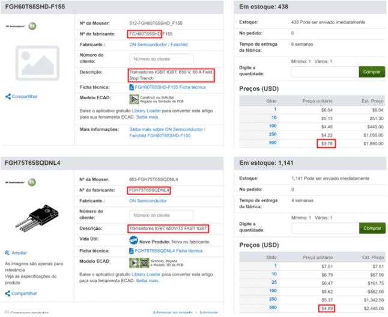This screenshot has width=388, height=317.
Task: Click Mouser number 512-FGH60T65SHD_F155
Action: (156, 23)
